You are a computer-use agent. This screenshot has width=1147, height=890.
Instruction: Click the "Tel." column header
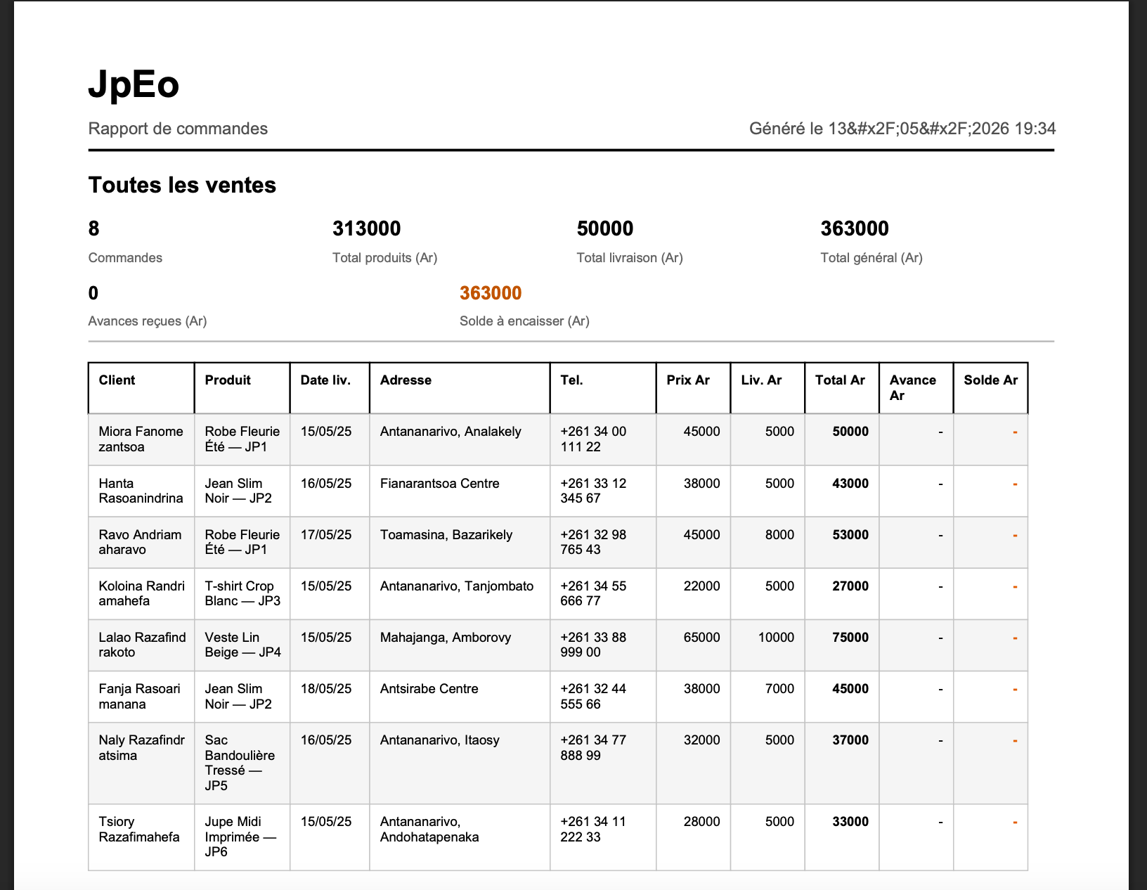(603, 388)
